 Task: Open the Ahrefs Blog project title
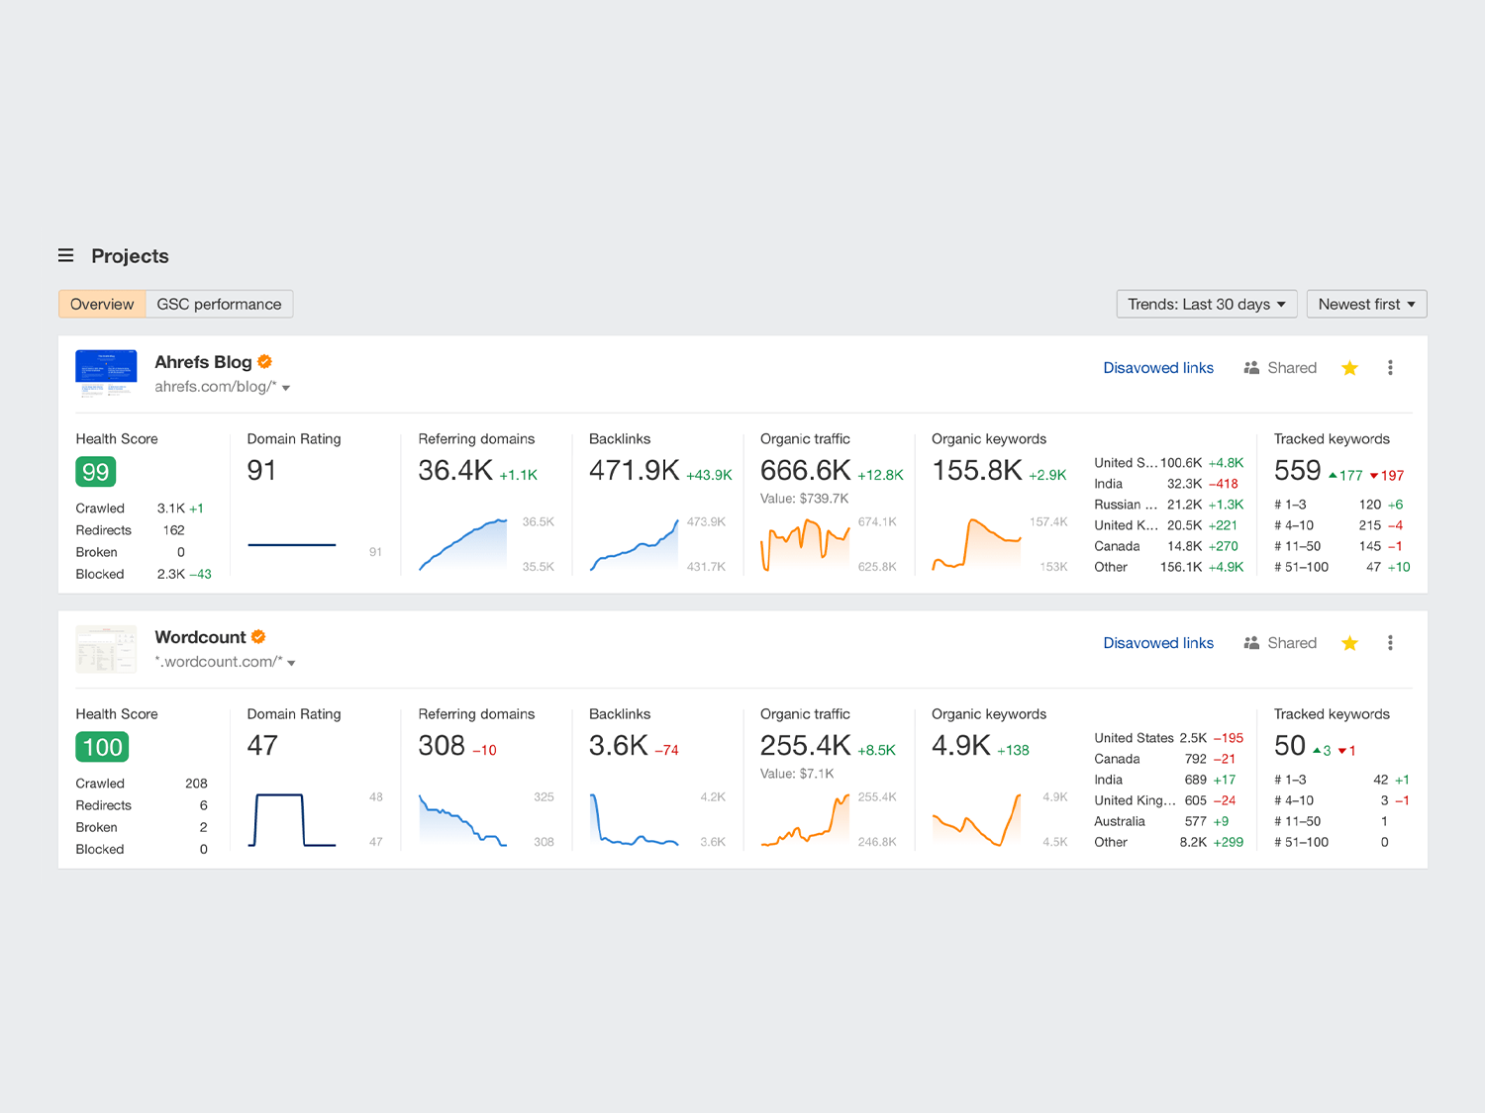(203, 362)
